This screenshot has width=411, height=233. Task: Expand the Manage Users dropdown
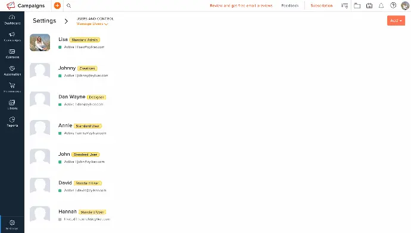tap(92, 24)
